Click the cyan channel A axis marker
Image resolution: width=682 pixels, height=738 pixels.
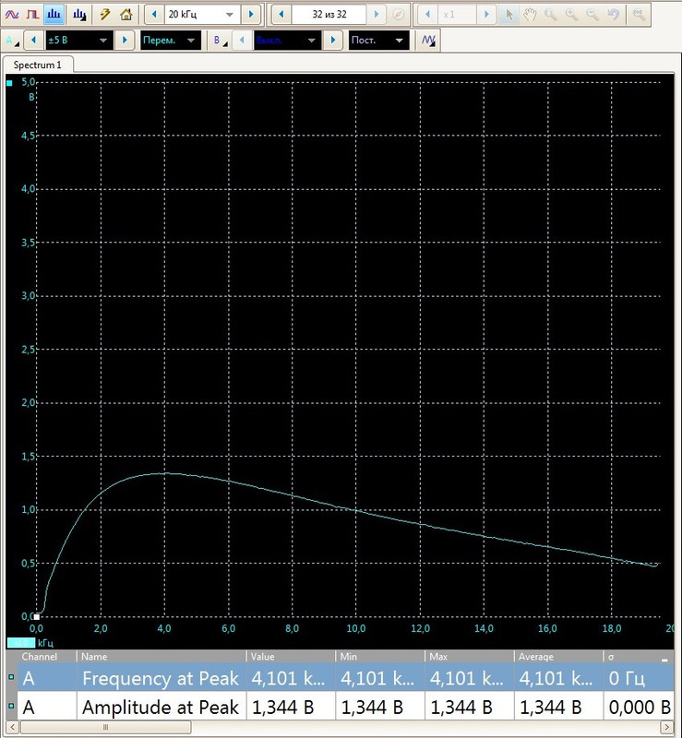pyautogui.click(x=9, y=83)
